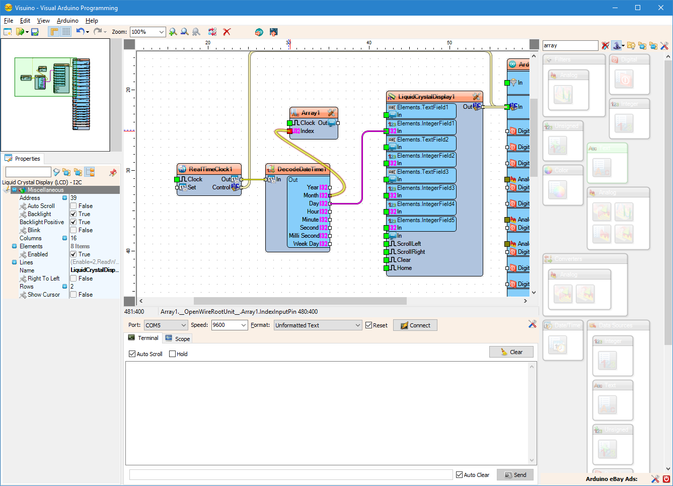Clear the terminal output with Clear button
This screenshot has height=486, width=673.
coord(511,352)
